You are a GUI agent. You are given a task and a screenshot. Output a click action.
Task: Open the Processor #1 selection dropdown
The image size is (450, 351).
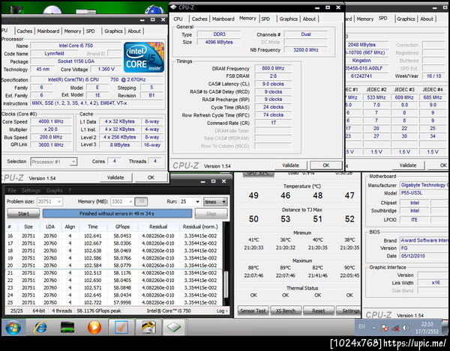click(54, 162)
